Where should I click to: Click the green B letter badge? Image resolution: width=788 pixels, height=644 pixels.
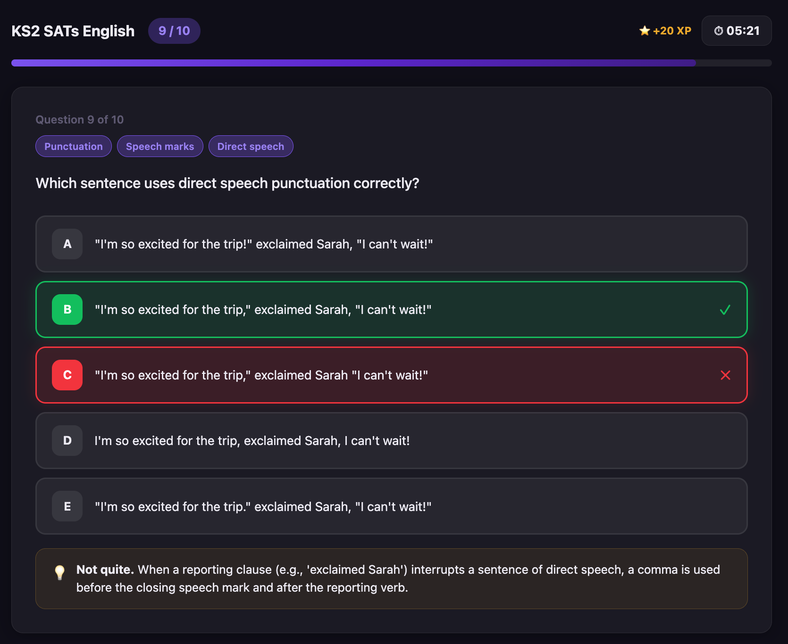pyautogui.click(x=67, y=310)
